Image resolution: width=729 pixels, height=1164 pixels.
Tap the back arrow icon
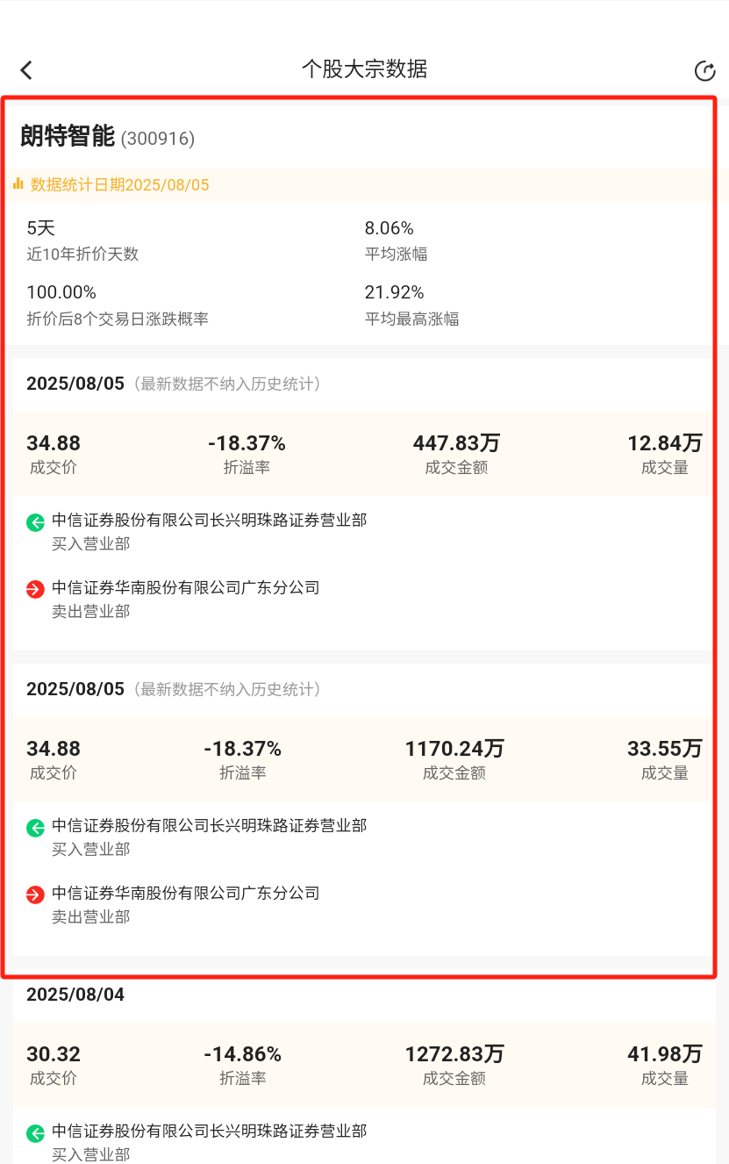click(26, 70)
